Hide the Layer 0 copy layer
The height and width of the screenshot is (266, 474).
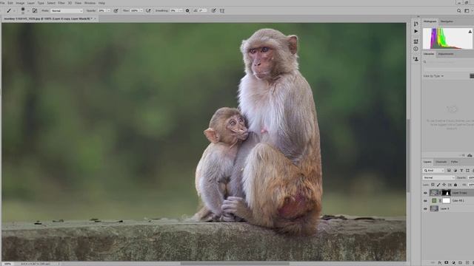[425, 193]
